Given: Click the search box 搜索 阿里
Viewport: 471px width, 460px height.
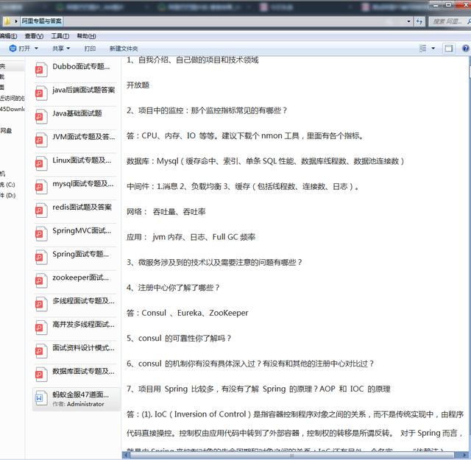Looking at the screenshot, I should pos(447,21).
